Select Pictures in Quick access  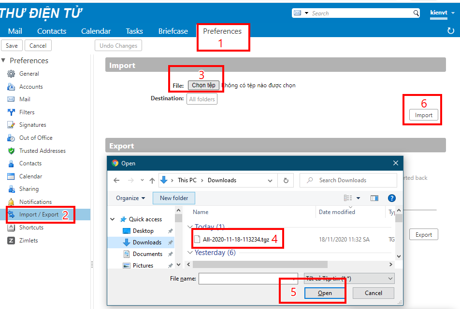point(143,266)
